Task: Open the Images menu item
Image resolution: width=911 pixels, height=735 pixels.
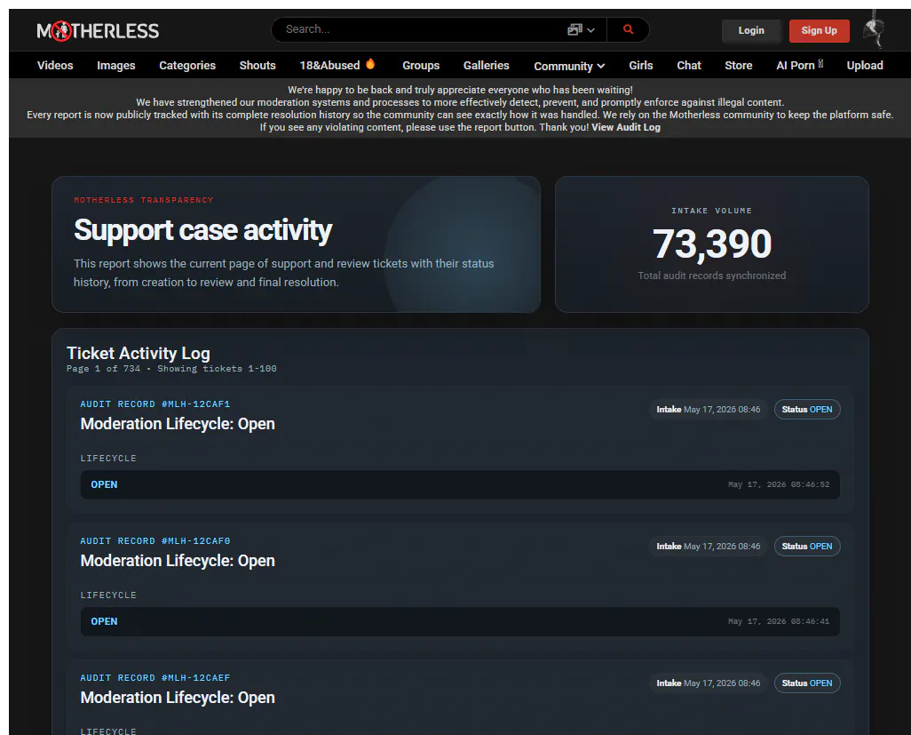Action: (116, 65)
